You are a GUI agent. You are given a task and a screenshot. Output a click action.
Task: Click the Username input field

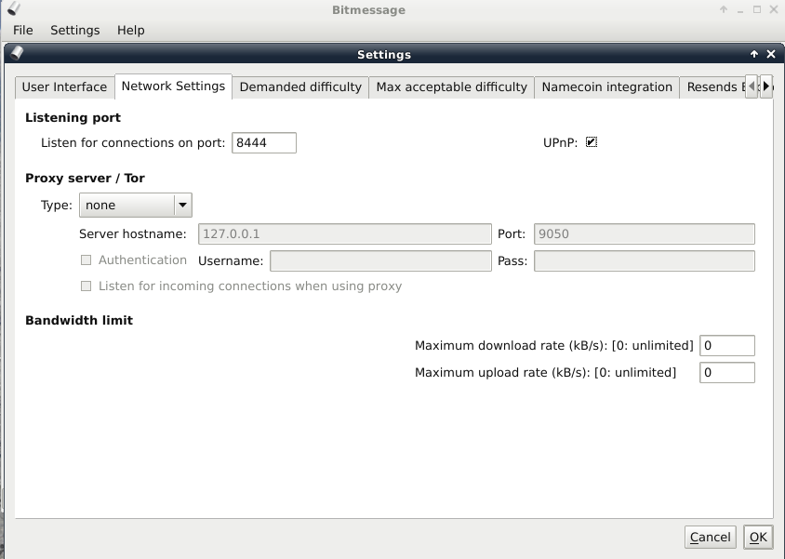coord(380,260)
